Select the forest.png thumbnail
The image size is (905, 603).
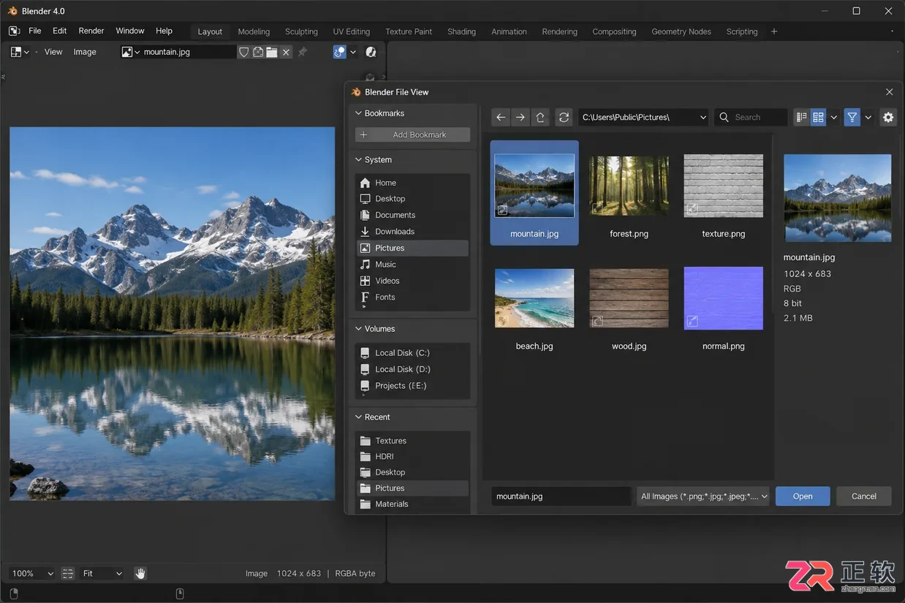click(x=629, y=185)
